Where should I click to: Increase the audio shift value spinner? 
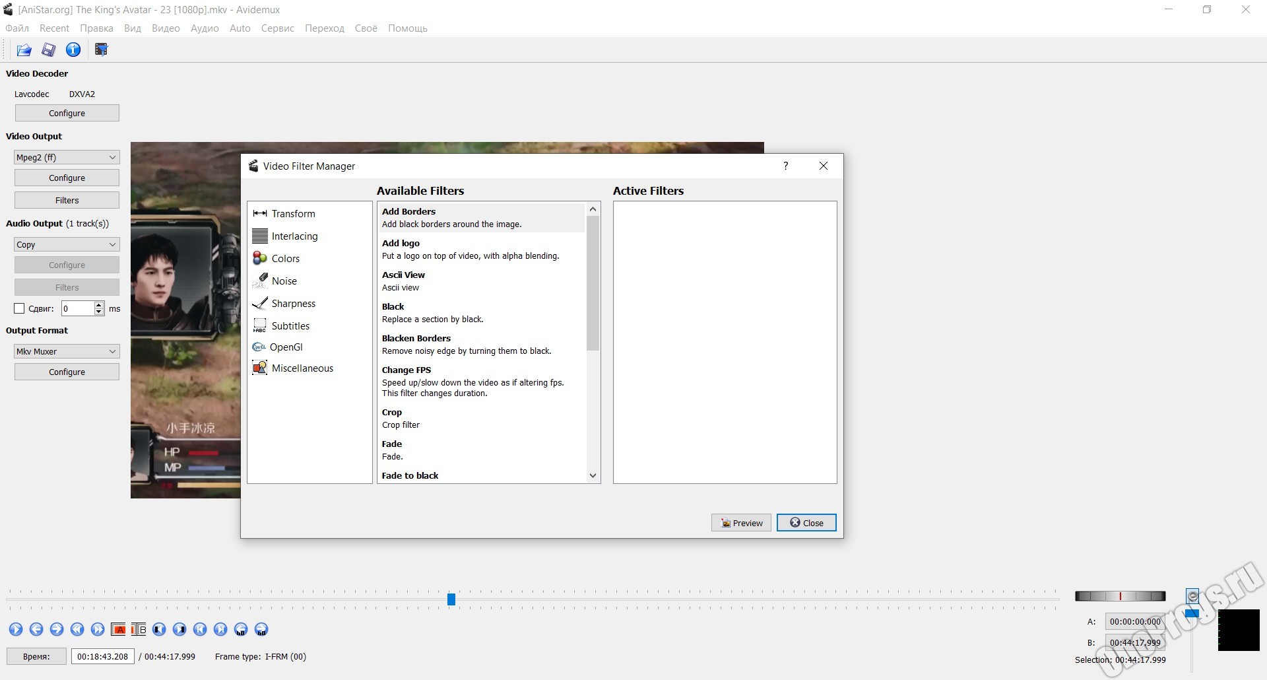pyautogui.click(x=99, y=305)
